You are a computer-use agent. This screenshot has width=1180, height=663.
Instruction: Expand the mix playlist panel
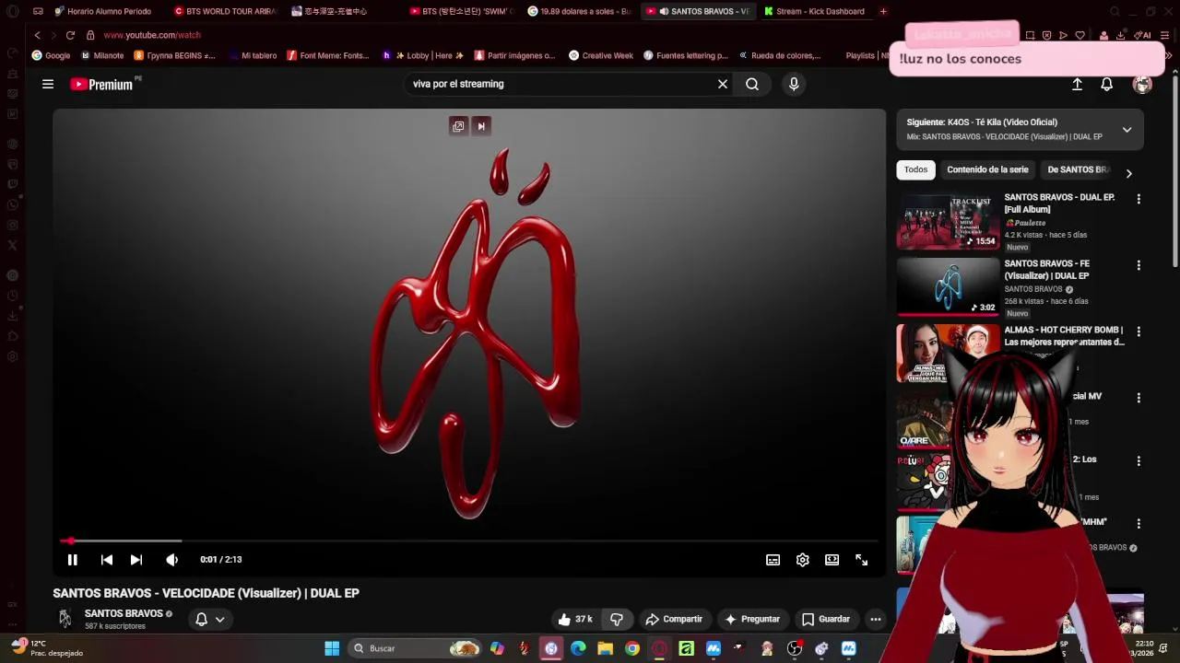coord(1127,130)
